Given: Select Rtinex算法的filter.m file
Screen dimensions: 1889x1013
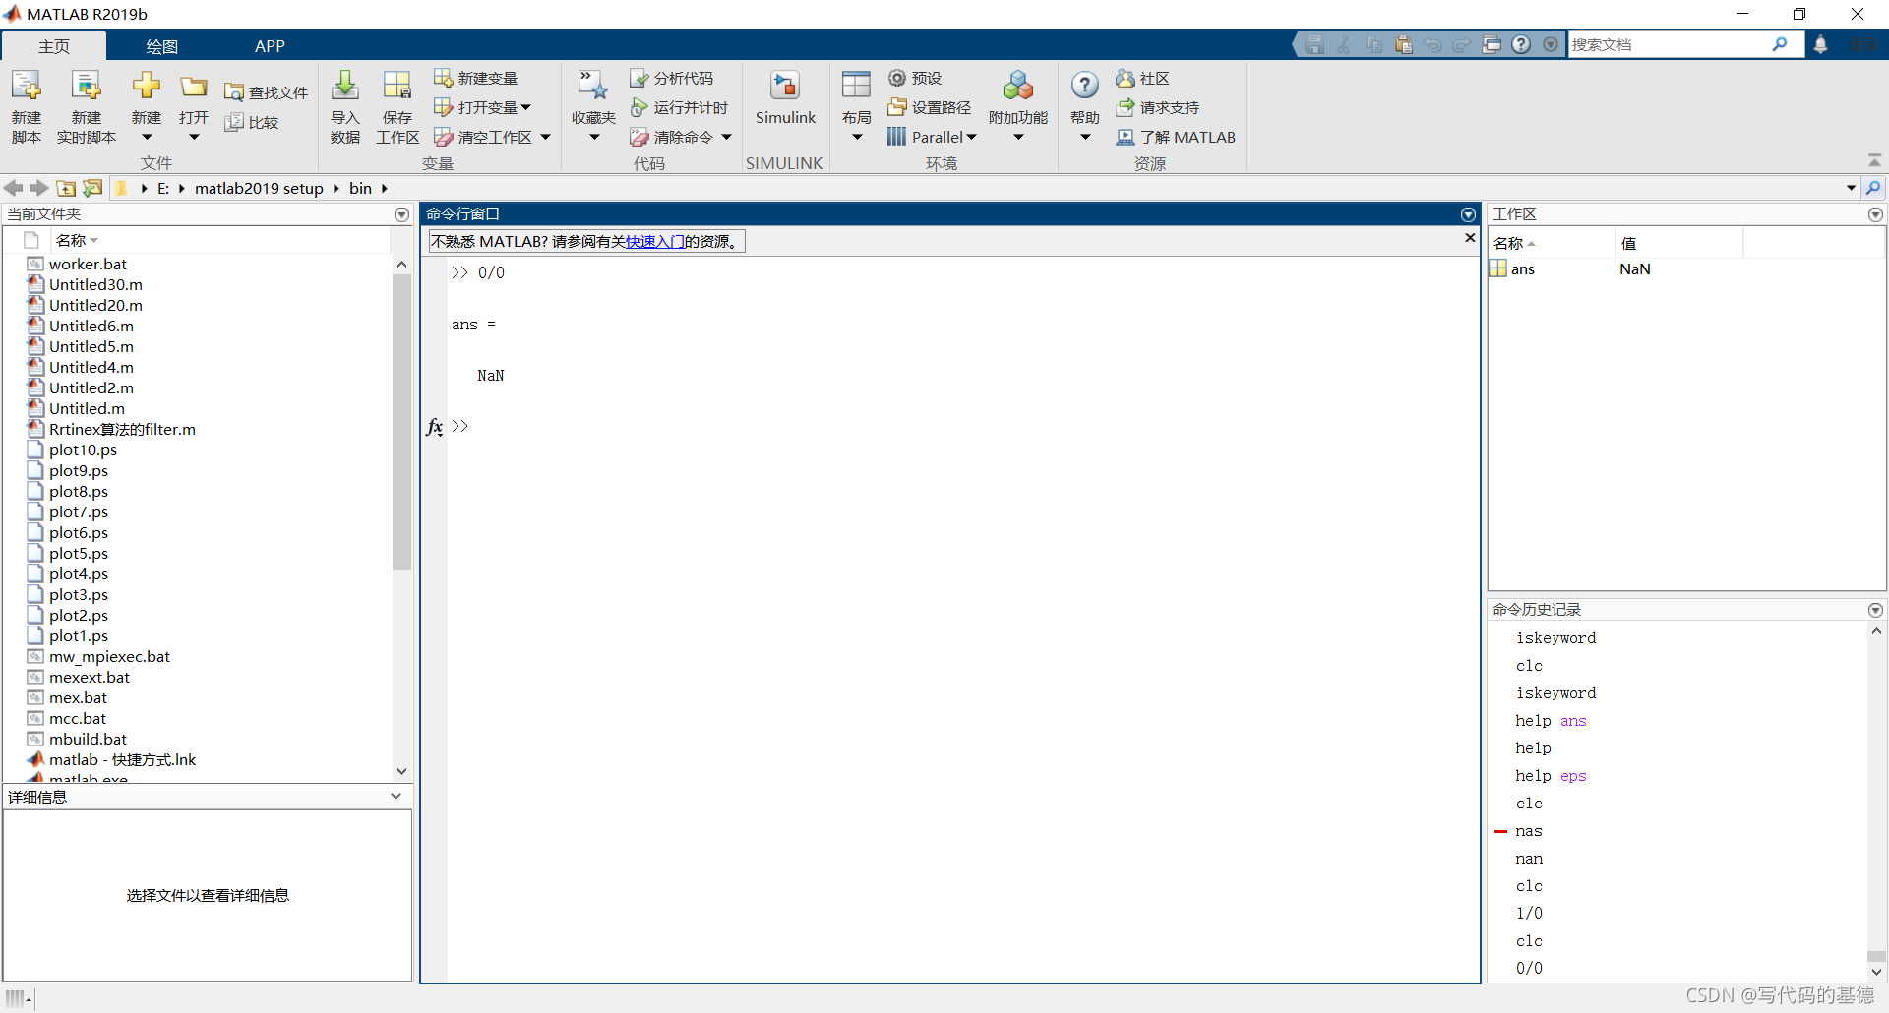Looking at the screenshot, I should [122, 430].
